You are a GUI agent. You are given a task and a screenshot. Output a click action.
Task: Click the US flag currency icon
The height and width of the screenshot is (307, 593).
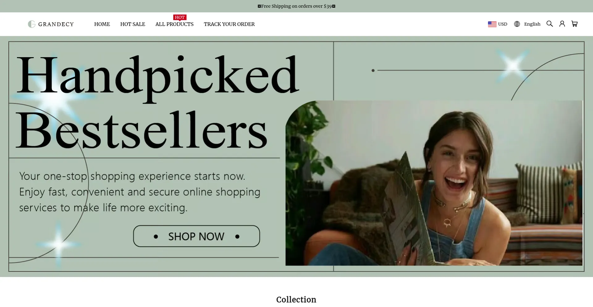[x=492, y=24]
